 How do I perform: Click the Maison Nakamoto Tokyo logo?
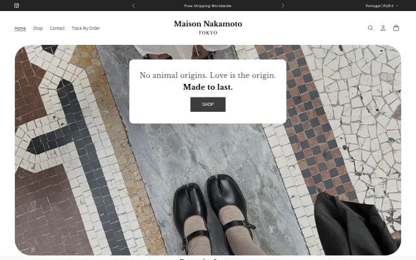(208, 27)
